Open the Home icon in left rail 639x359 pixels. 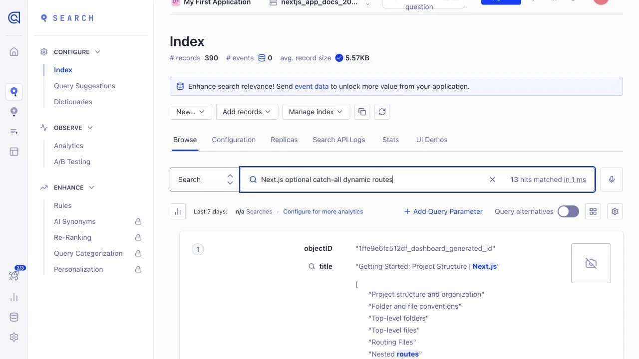click(14, 52)
